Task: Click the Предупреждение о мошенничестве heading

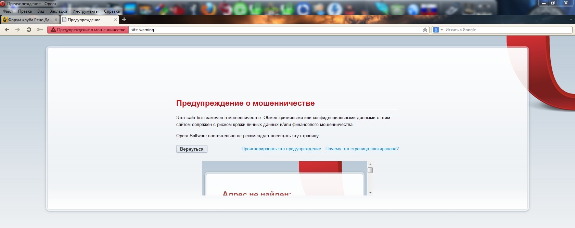Action: 245,103
